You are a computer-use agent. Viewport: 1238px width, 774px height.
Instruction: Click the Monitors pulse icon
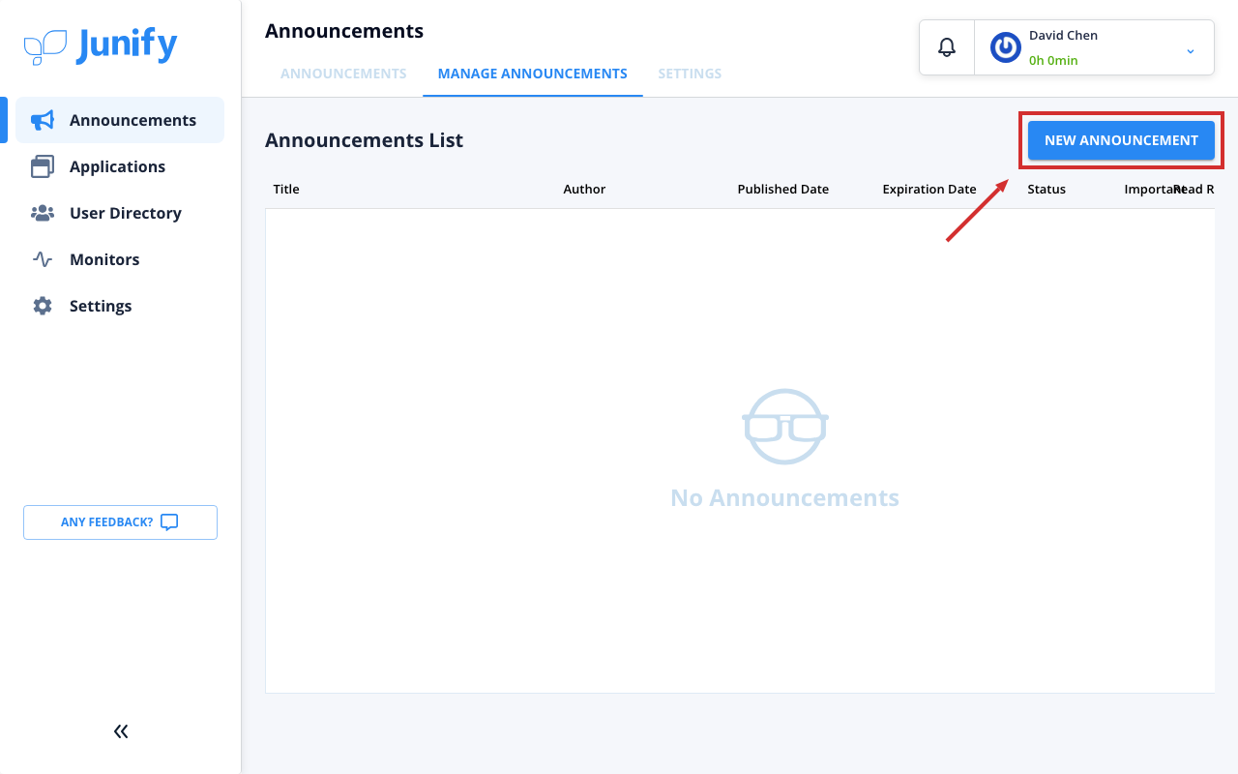coord(43,259)
